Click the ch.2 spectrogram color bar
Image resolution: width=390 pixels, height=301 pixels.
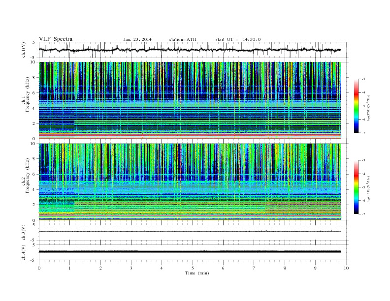tap(356, 187)
